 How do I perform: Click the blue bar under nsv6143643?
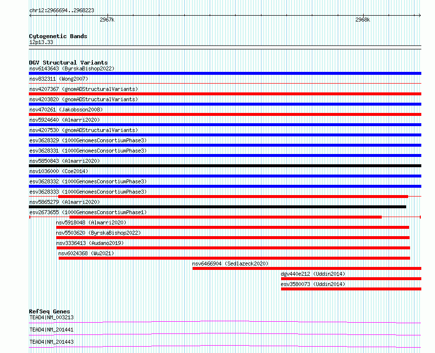click(225, 73)
